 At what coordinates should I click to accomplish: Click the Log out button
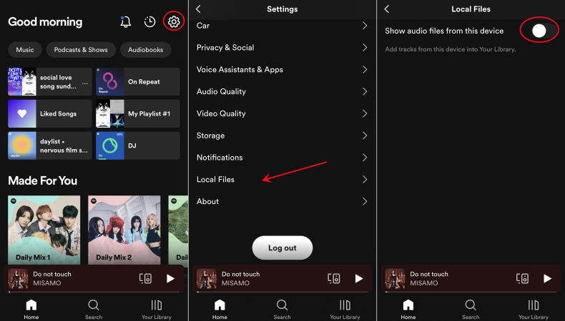(x=282, y=248)
